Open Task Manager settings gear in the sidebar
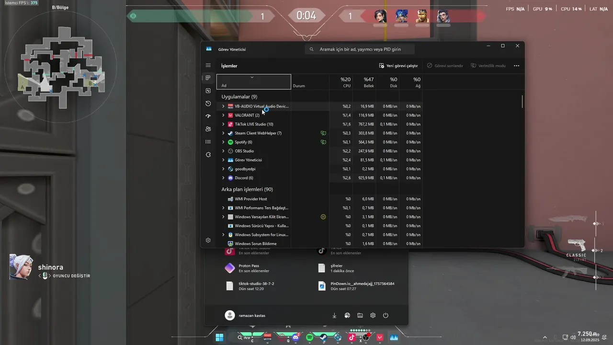613x345 pixels. [208, 240]
